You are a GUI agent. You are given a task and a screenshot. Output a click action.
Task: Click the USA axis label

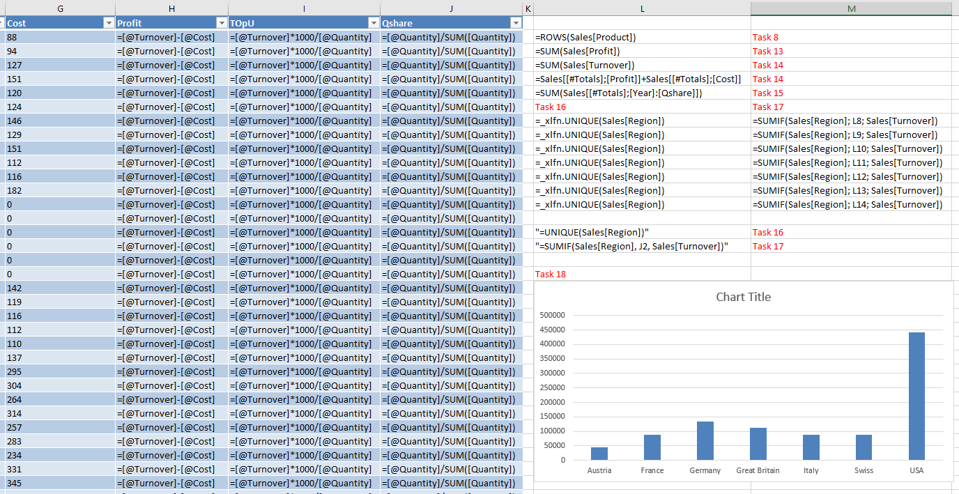(x=916, y=470)
